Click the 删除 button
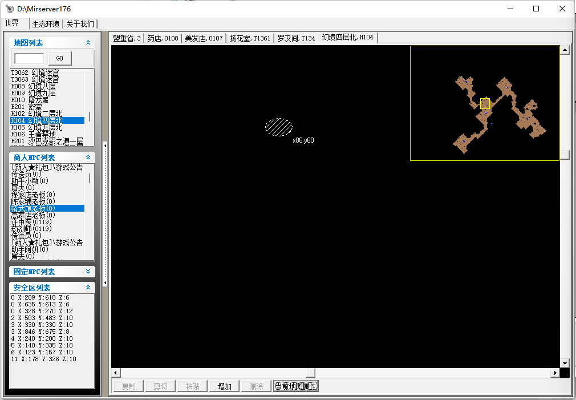576x400 pixels. (257, 386)
